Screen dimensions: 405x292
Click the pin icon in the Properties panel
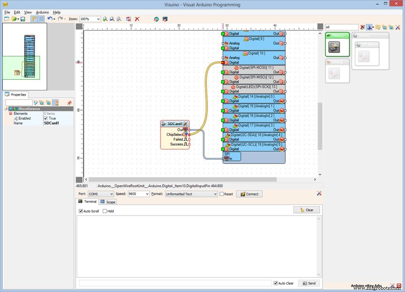[x=70, y=103]
